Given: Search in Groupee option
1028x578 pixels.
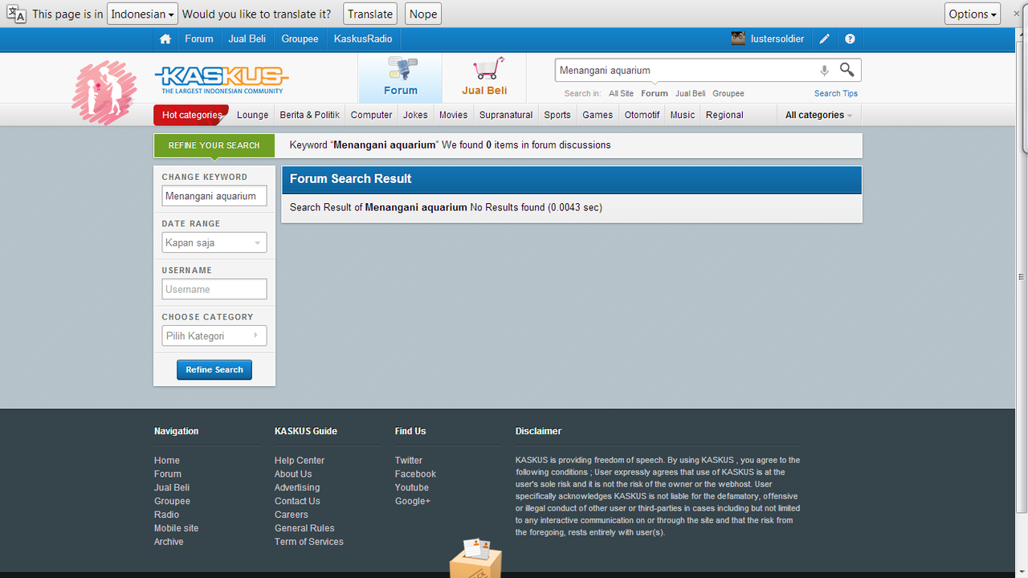Looking at the screenshot, I should (x=728, y=93).
